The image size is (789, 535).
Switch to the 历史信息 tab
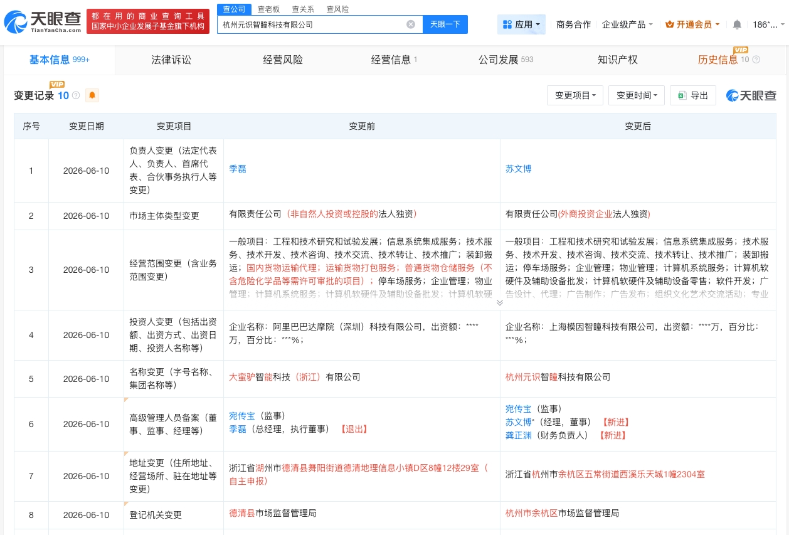[x=718, y=60]
